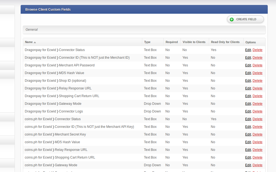The image size is (276, 172).
Task: Click the Name sort arrow icon
Action: [x=35, y=42]
